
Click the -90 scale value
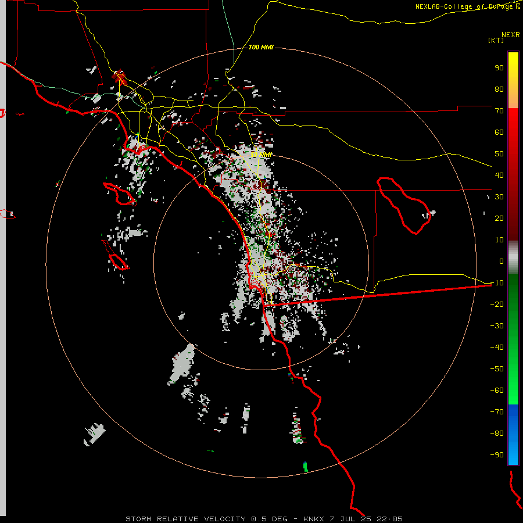tap(497, 454)
